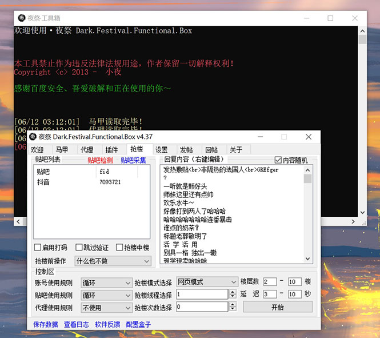Click the 贴吧采集 link

click(133, 160)
